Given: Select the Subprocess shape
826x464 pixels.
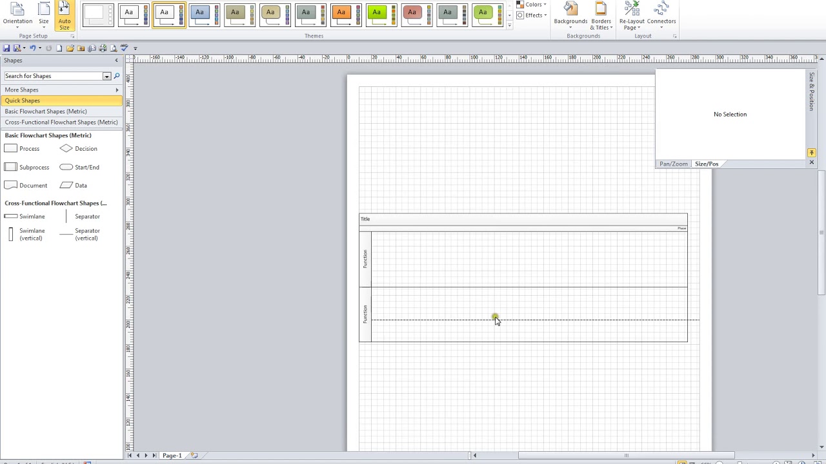Looking at the screenshot, I should click(26, 168).
